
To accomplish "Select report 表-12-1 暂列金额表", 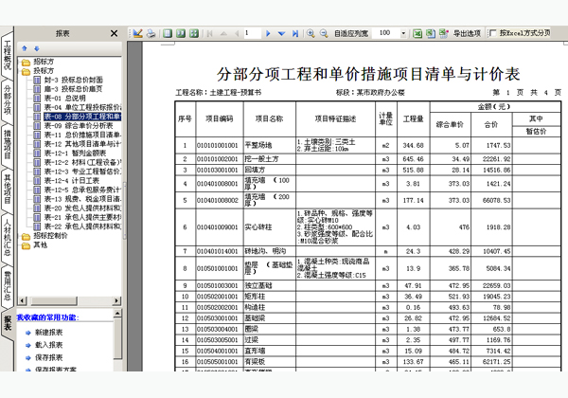I will click(x=70, y=153).
